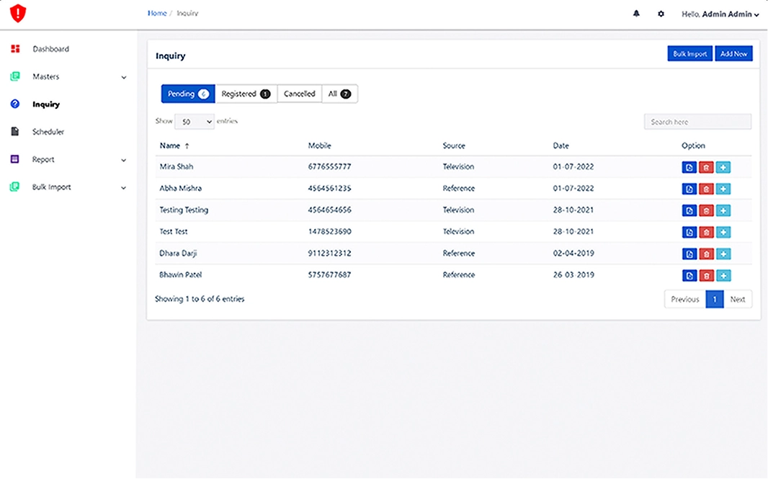Switch to the Registered tab

(x=246, y=94)
